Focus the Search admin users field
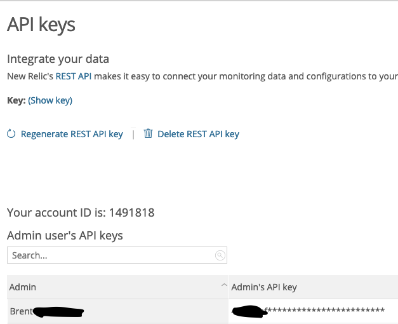This screenshot has width=398, height=324. 111,255
